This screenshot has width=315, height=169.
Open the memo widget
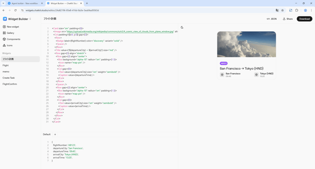tap(6, 72)
